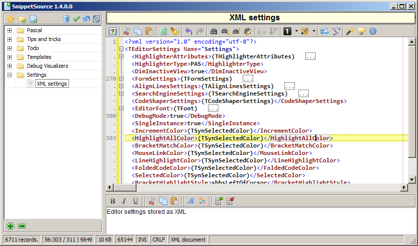The image size is (418, 246).
Task: Find previous with binoculars up-arrow icon
Action: (x=236, y=31)
